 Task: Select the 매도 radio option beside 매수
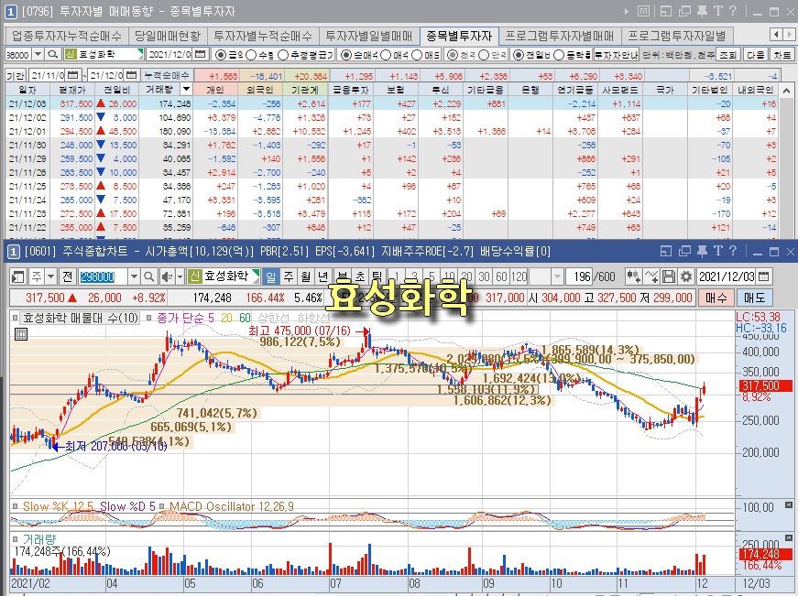(x=417, y=54)
